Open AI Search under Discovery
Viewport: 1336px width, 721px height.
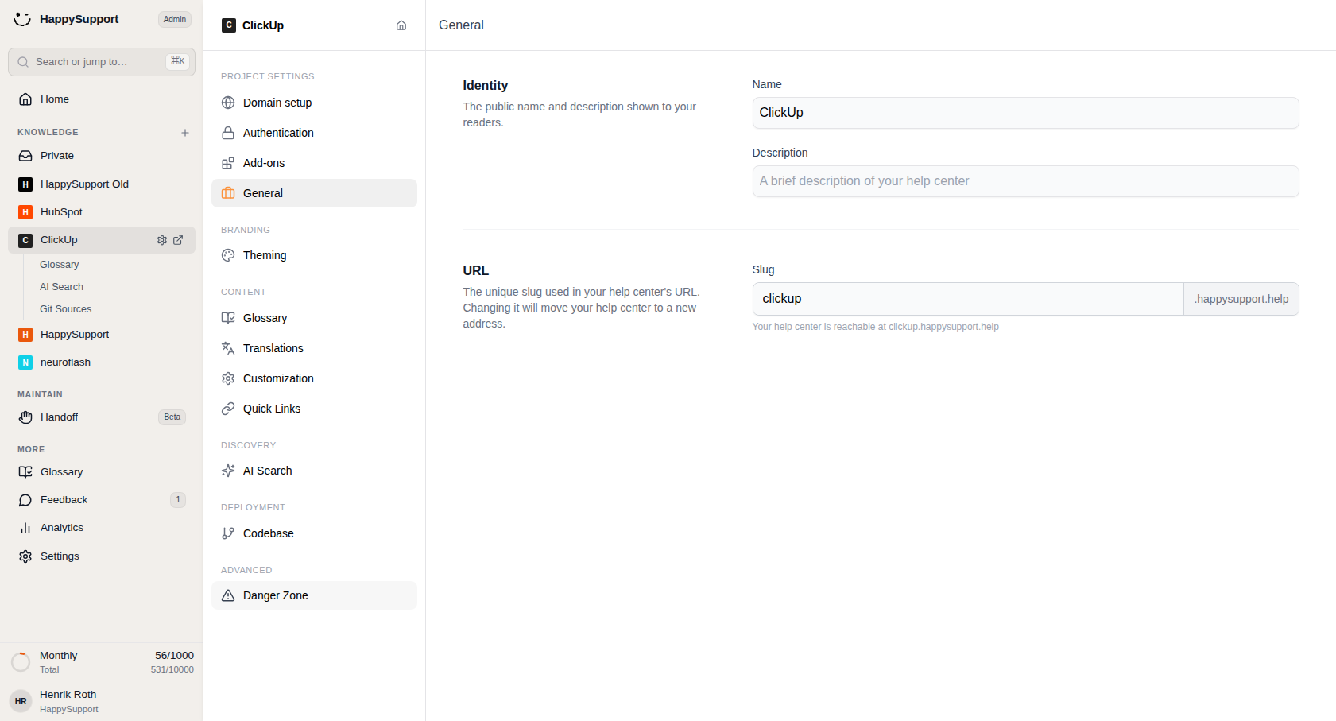tap(314, 471)
